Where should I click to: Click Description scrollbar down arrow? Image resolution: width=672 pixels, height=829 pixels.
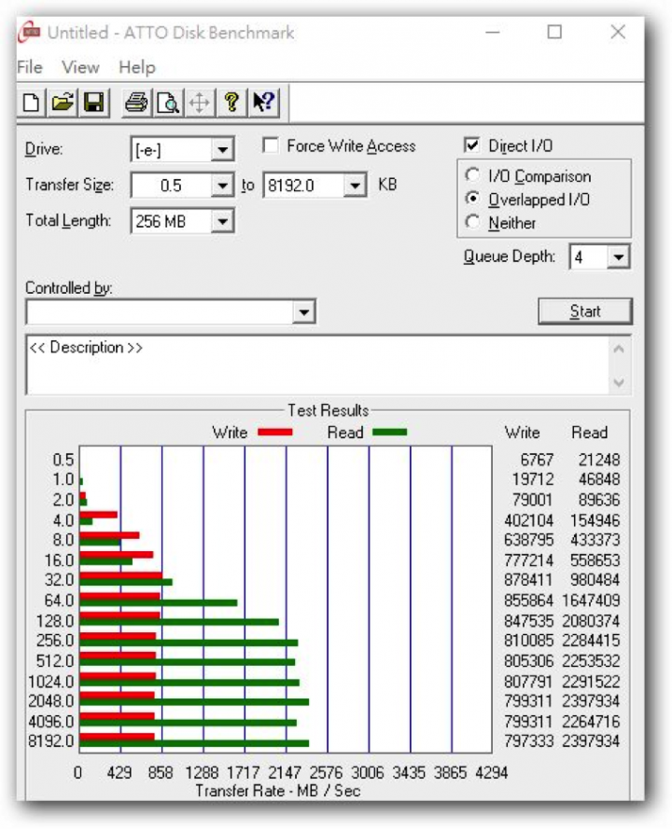pos(619,382)
